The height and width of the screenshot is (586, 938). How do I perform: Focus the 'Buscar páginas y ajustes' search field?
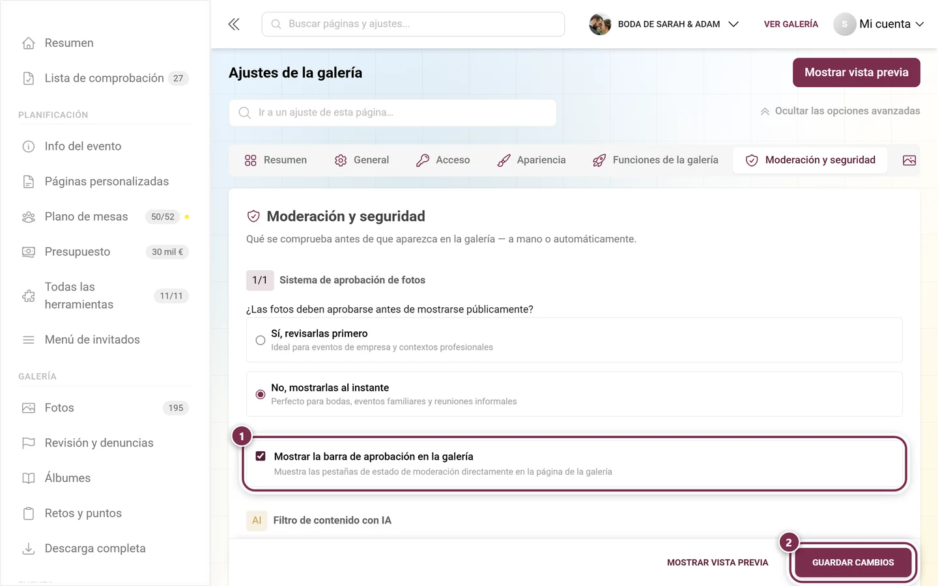(x=413, y=24)
